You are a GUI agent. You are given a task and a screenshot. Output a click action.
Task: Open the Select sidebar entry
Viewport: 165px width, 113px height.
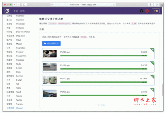tap(19, 68)
